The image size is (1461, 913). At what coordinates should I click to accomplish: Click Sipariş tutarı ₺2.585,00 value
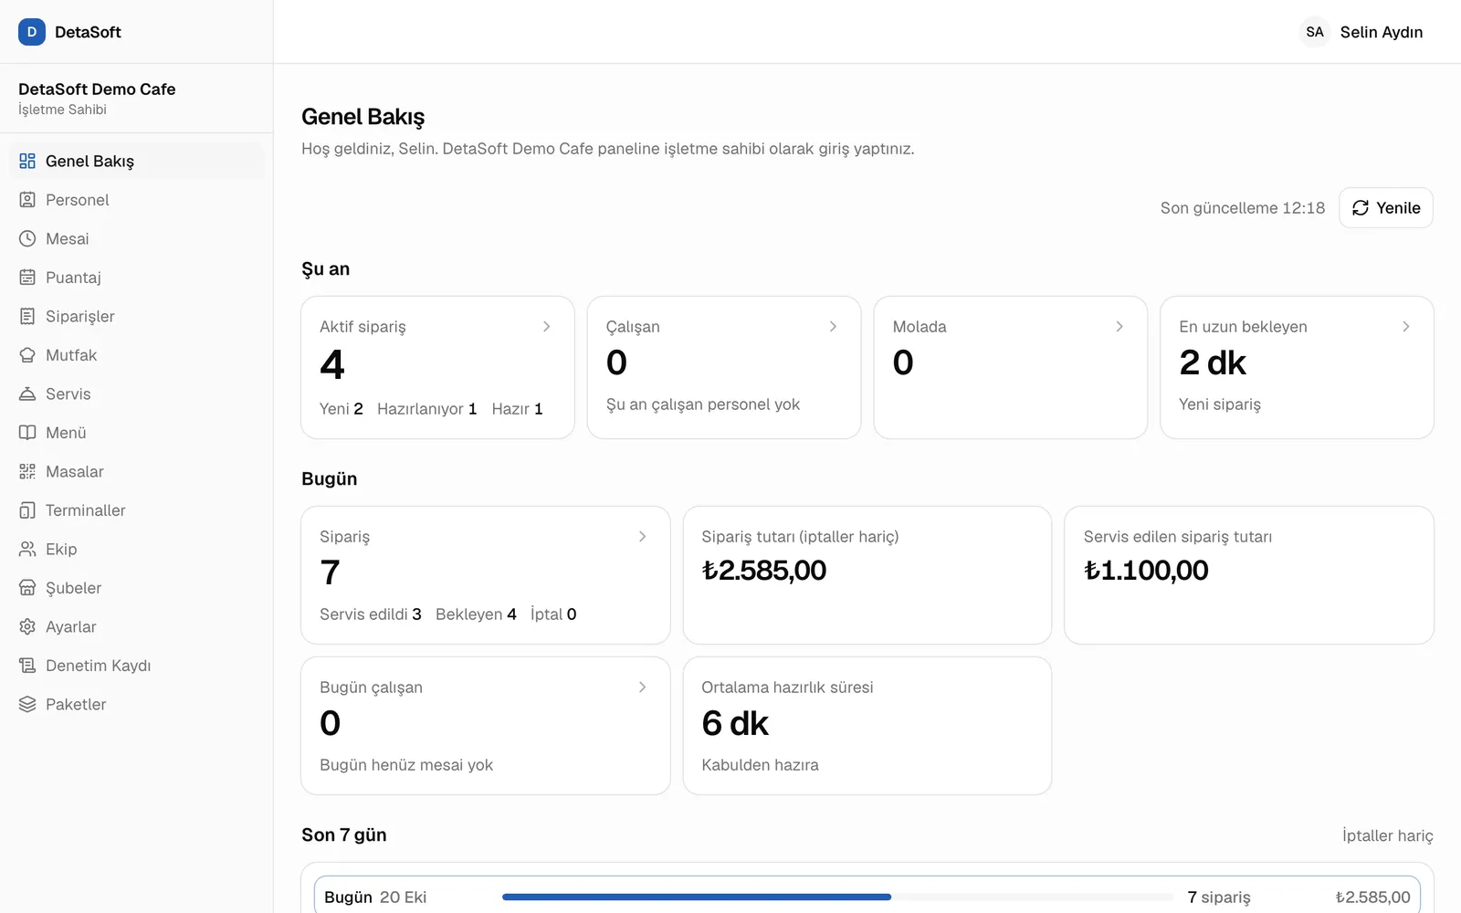tap(764, 571)
